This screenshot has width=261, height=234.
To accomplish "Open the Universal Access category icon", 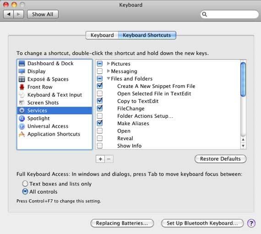I will [x=22, y=126].
